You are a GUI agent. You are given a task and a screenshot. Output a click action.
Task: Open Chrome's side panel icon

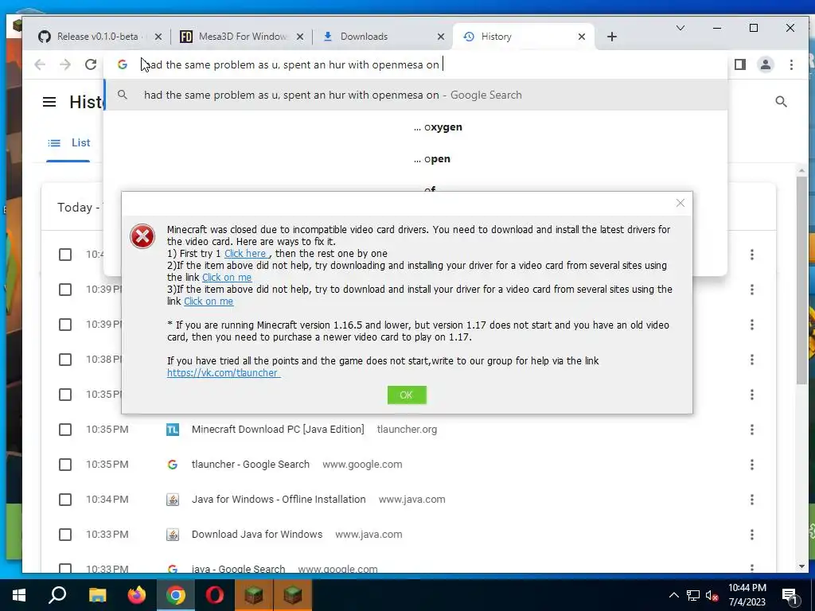739,64
